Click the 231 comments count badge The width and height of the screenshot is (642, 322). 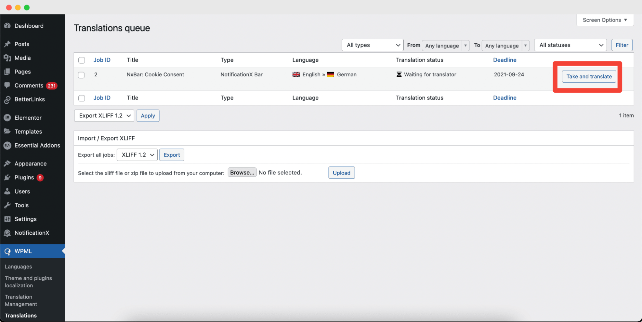(x=51, y=86)
